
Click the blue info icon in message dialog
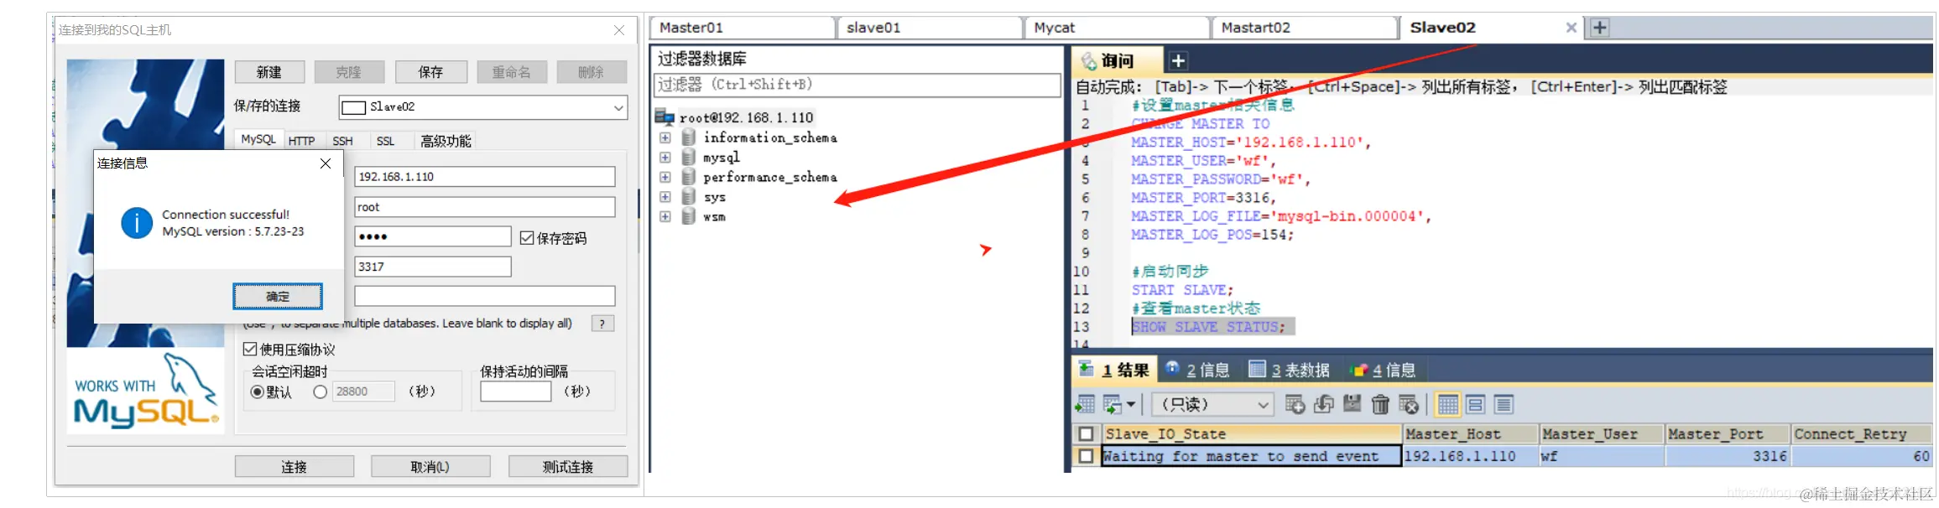[x=137, y=223]
